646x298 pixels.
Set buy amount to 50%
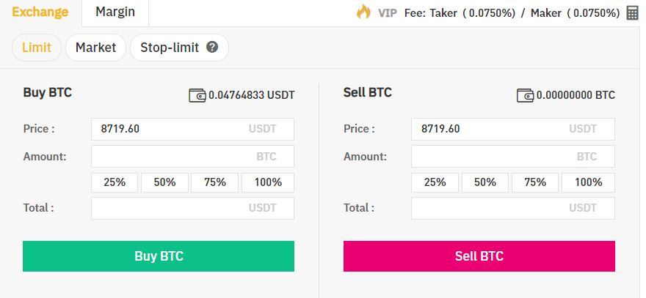pyautogui.click(x=164, y=182)
